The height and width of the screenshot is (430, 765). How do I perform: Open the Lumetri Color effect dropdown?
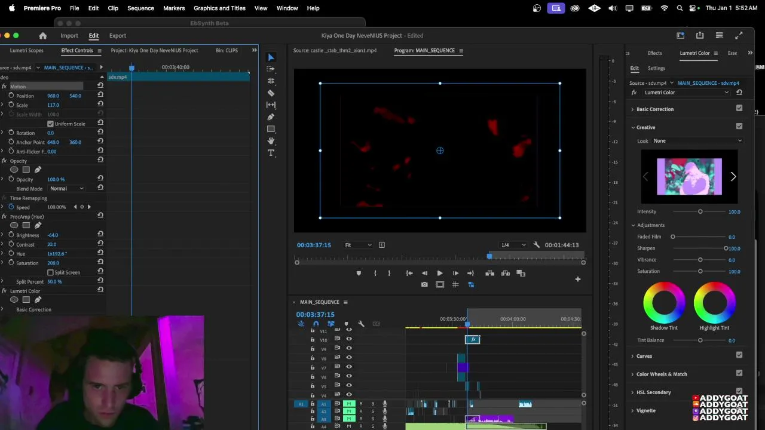click(686, 93)
